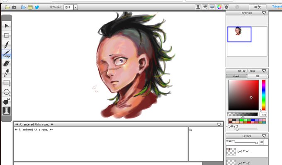This screenshot has height=165, width=282.
Task: Pick the bright green palette swatch
Action: 241,120
